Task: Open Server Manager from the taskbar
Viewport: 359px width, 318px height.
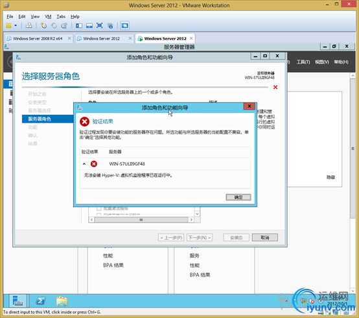Action: coord(18,301)
